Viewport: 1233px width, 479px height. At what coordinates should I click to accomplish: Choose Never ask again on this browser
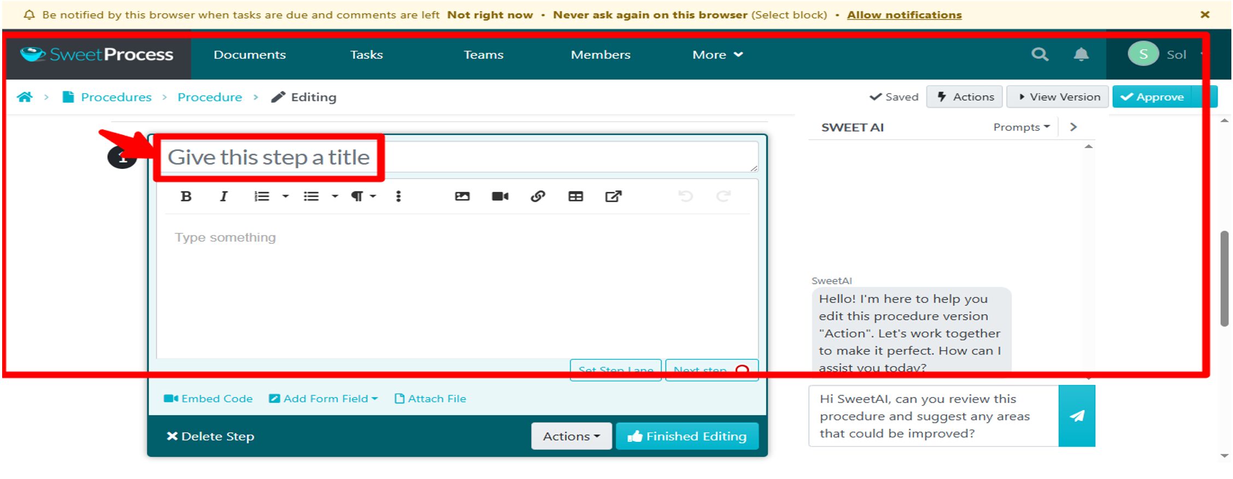(650, 15)
